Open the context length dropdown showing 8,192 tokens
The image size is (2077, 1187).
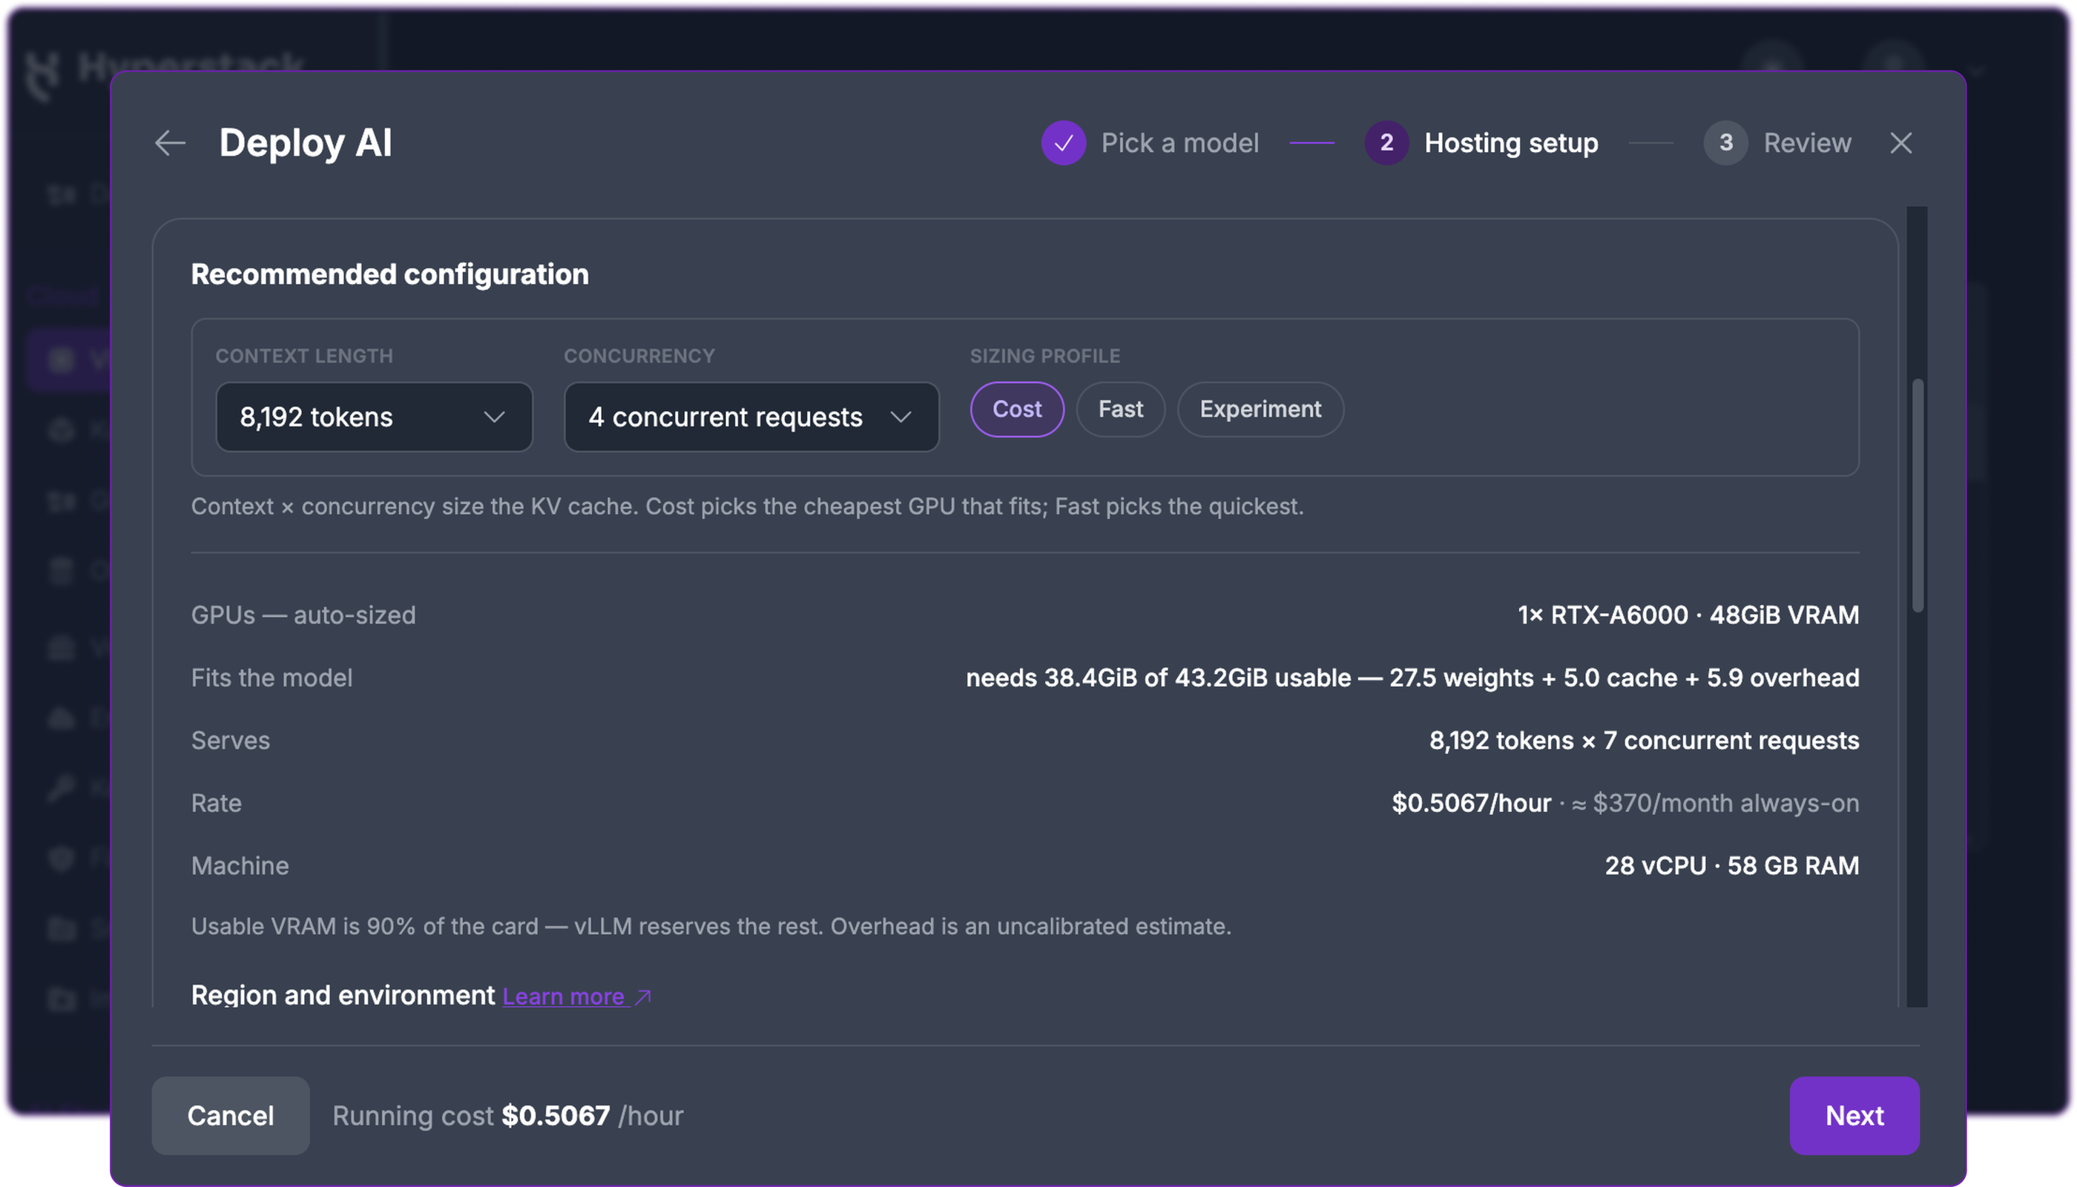pyautogui.click(x=375, y=417)
